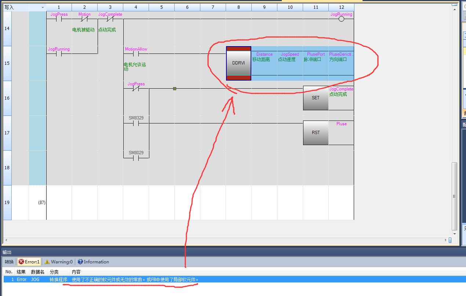Select the JogRunning output coil
The height and width of the screenshot is (296, 466).
point(341,19)
